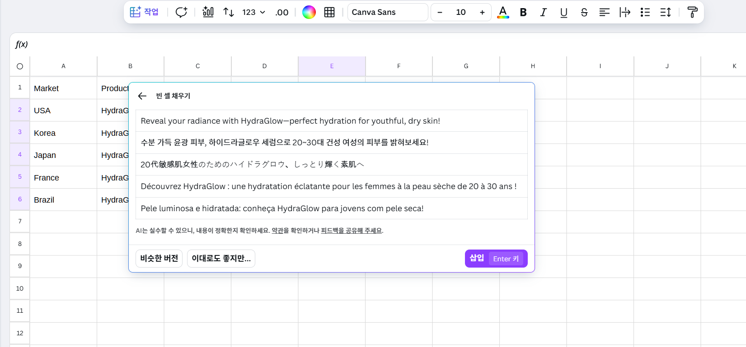The height and width of the screenshot is (347, 746).
Task: Click the Japanese '20代敏感肌女性' suggestion
Action: click(332, 164)
